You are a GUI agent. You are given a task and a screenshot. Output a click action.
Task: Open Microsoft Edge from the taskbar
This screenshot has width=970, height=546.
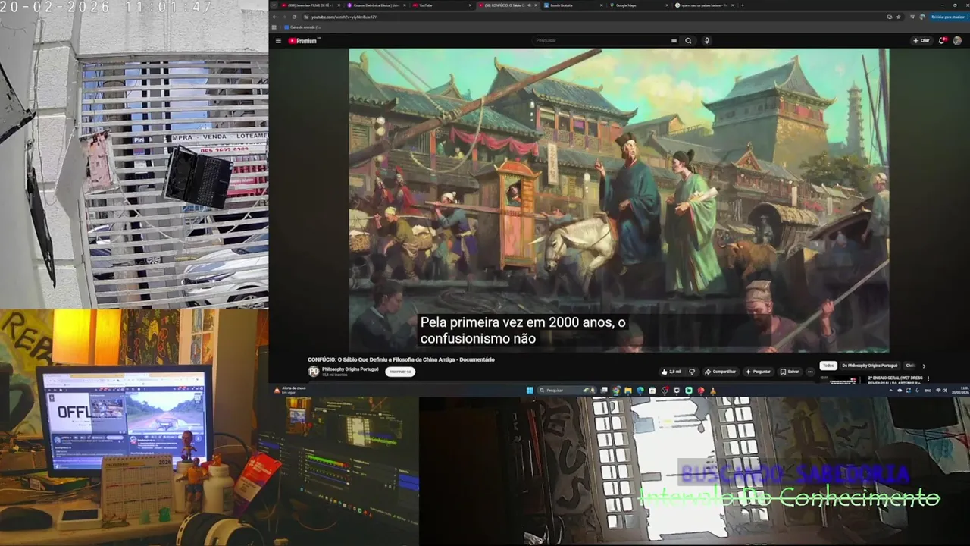pos(640,391)
